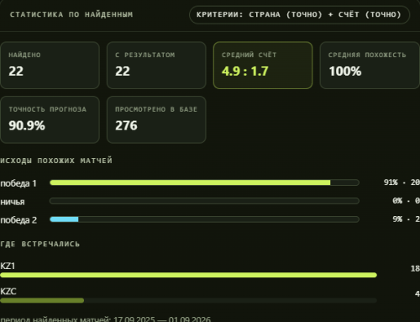The width and height of the screenshot is (420, 322).
Task: Click the KZ1 count '18'
Action: [415, 269]
